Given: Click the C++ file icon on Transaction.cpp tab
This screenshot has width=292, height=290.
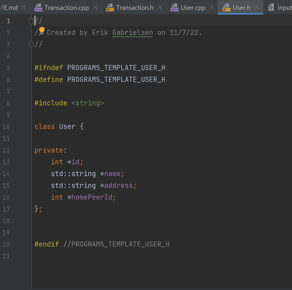Looking at the screenshot, I should point(39,8).
